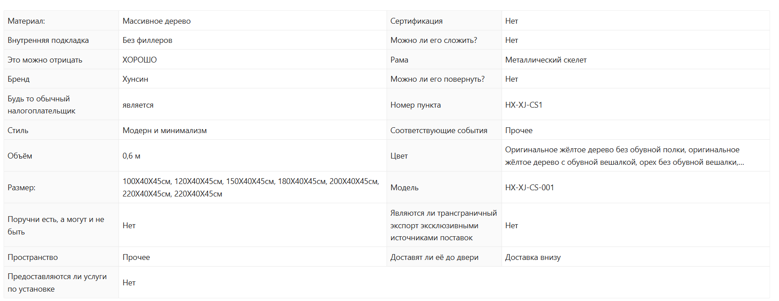Click the 'Можно ли его повернуть?' label
The width and height of the screenshot is (779, 301).
pyautogui.click(x=437, y=79)
